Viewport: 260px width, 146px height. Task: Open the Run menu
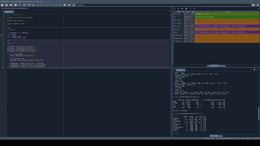pyautogui.click(x=16, y=2)
